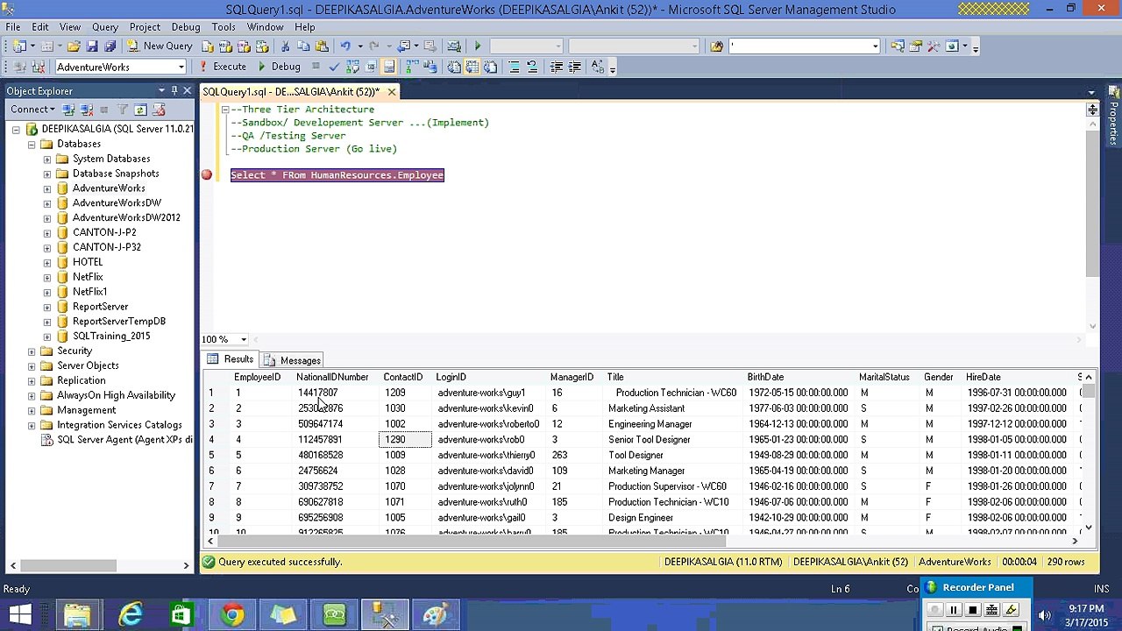The image size is (1122, 631).
Task: Click the Display Estimated Execution Plan icon
Action: point(352,67)
